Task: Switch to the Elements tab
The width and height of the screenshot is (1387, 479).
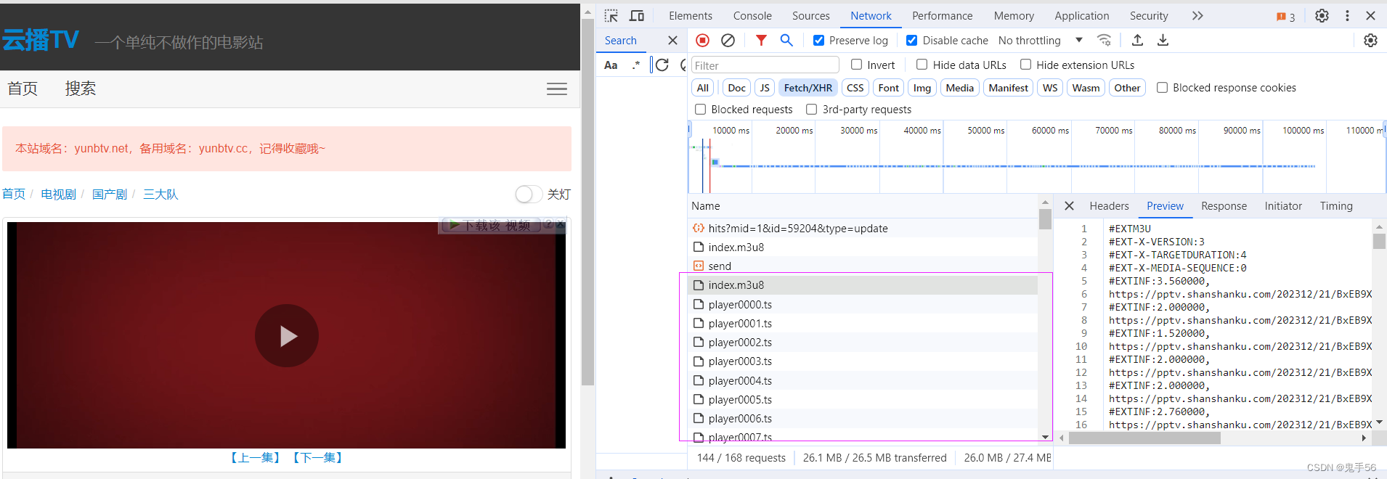Action: click(x=690, y=15)
